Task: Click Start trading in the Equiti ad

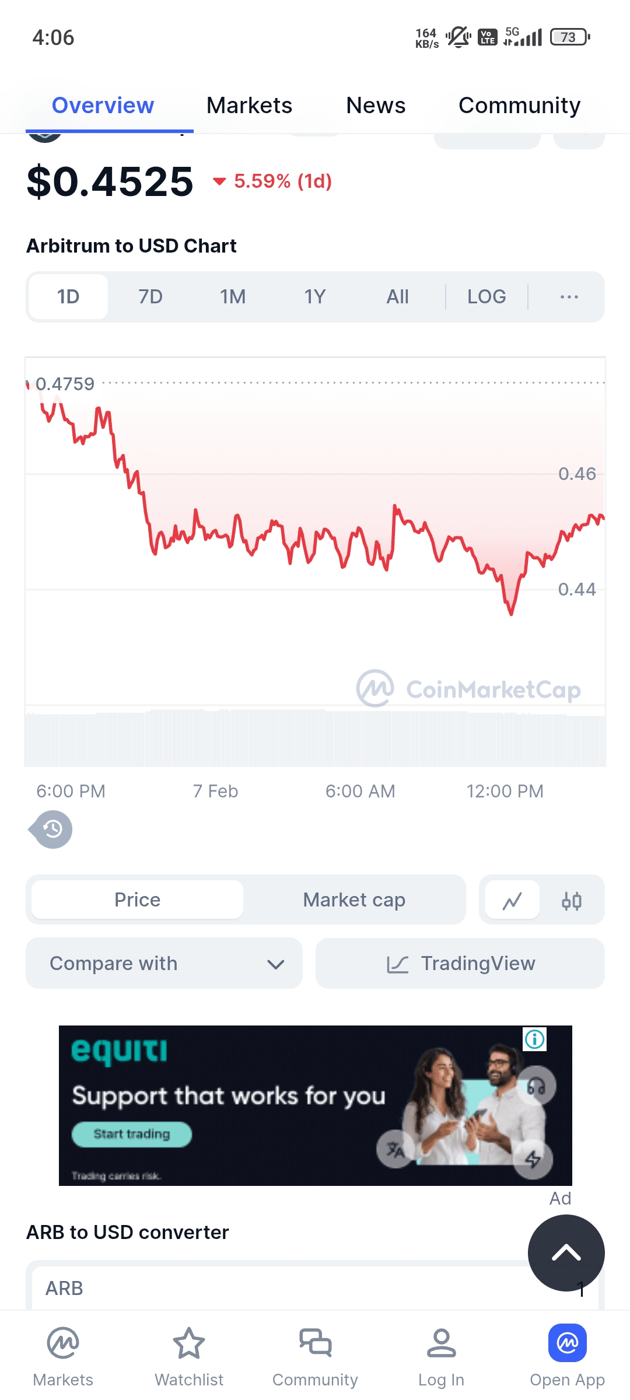Action: (132, 1134)
